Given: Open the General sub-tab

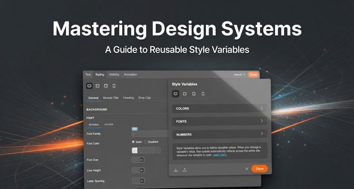Looking at the screenshot, I should tap(93, 98).
